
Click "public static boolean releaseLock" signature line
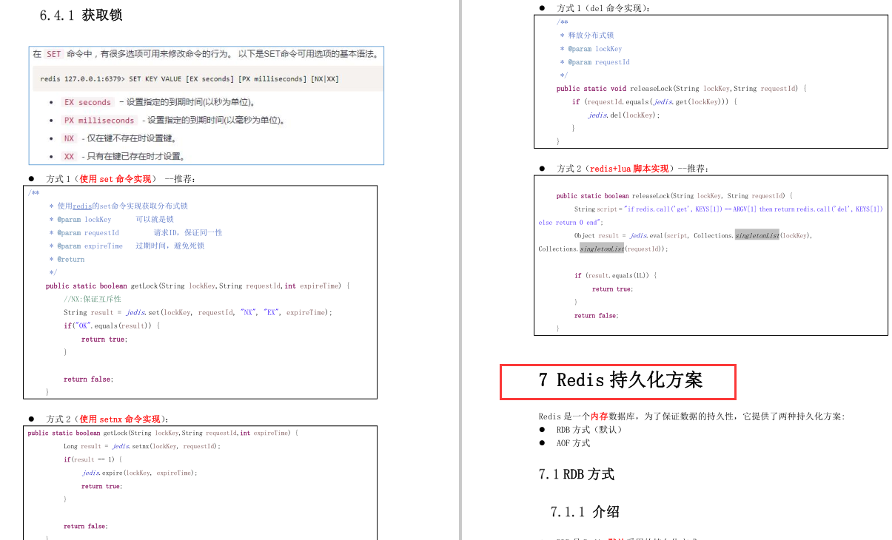click(x=674, y=196)
